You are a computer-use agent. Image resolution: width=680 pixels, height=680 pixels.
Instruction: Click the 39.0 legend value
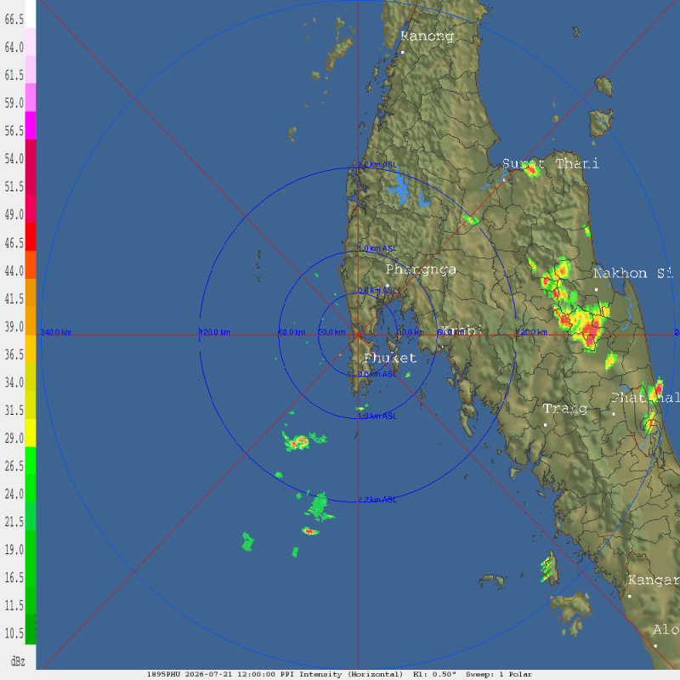click(14, 326)
